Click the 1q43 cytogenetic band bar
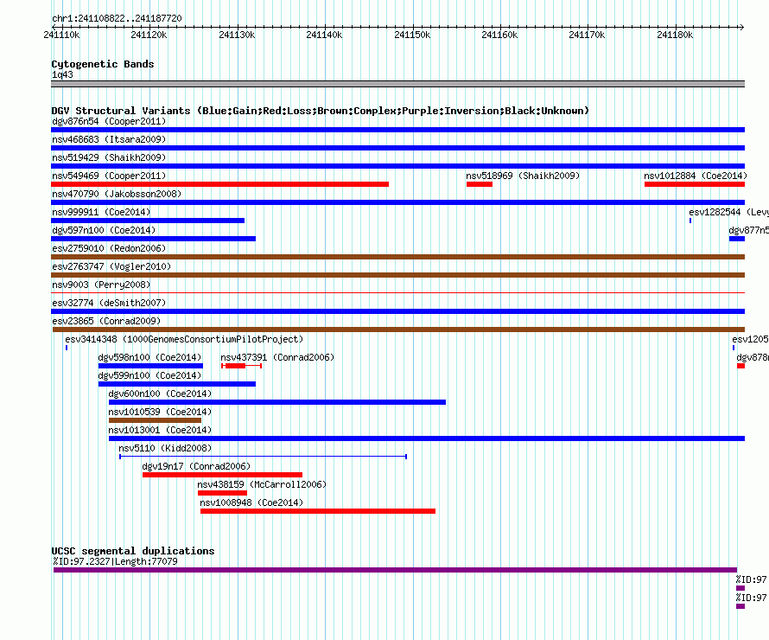 coord(397,84)
